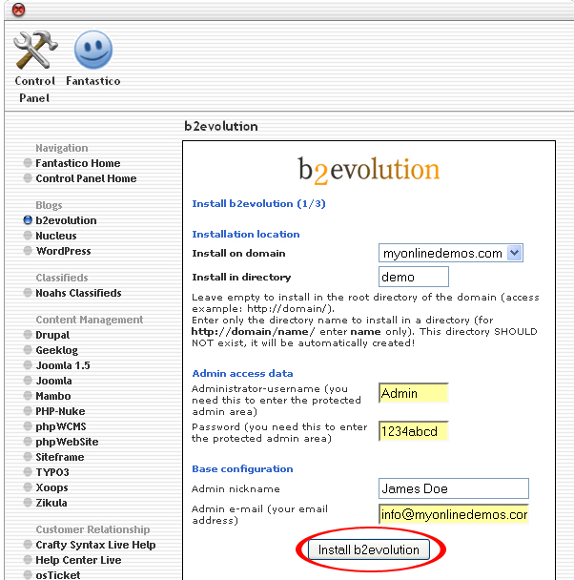Select b2evolution in Blogs list
574x580 pixels.
pos(66,220)
